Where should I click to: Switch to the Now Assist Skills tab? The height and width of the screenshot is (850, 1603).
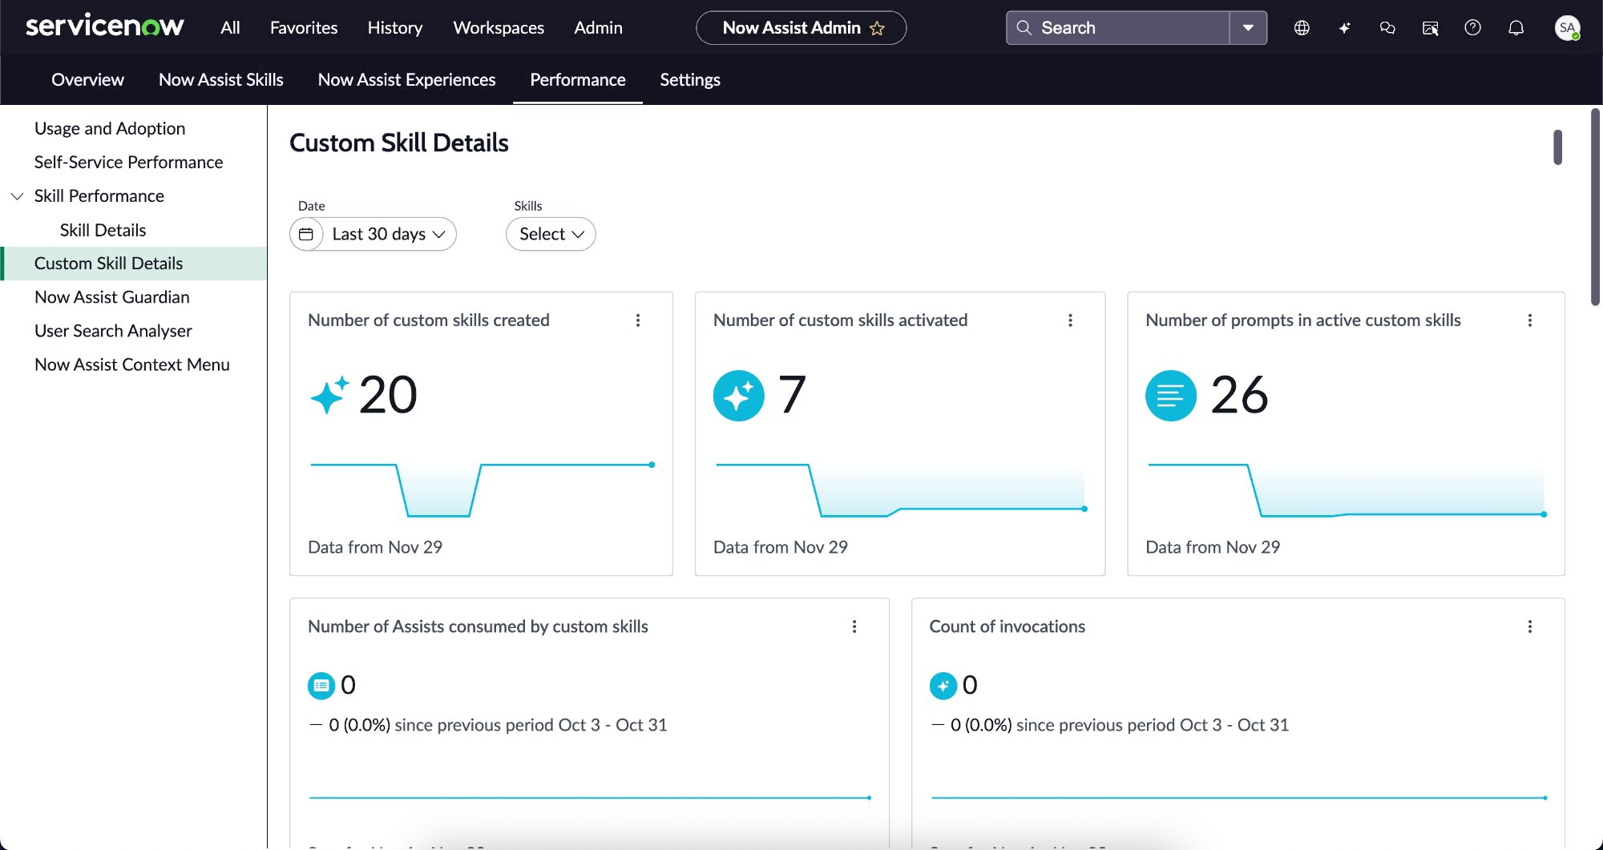click(x=221, y=80)
